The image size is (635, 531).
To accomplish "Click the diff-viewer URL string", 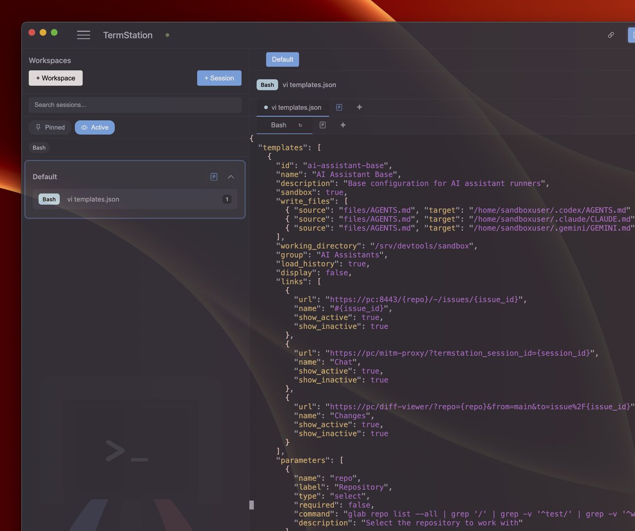I will click(479, 407).
